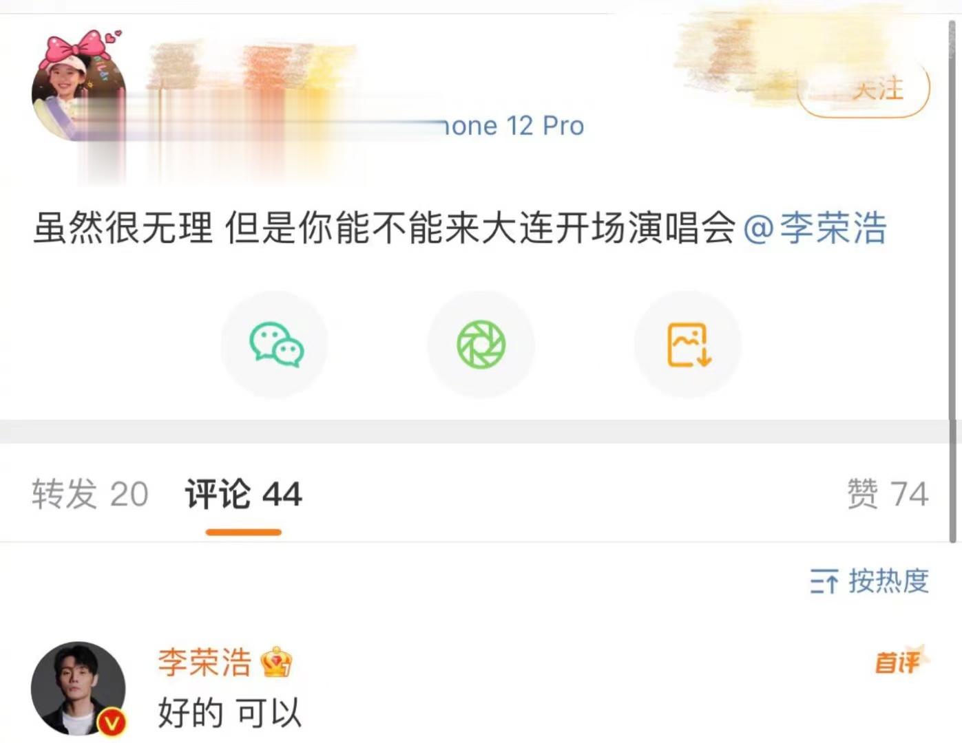This screenshot has height=743, width=962.
Task: Tap the iPhone 12 Pro device source text
Action: [512, 126]
